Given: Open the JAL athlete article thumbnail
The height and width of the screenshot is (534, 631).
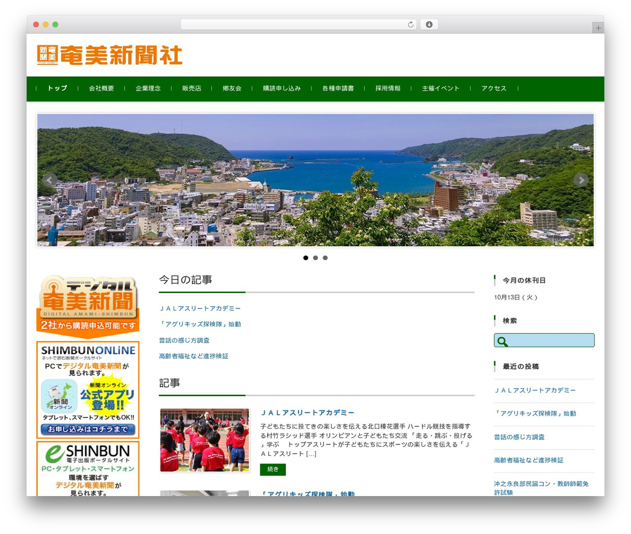Looking at the screenshot, I should click(x=205, y=440).
